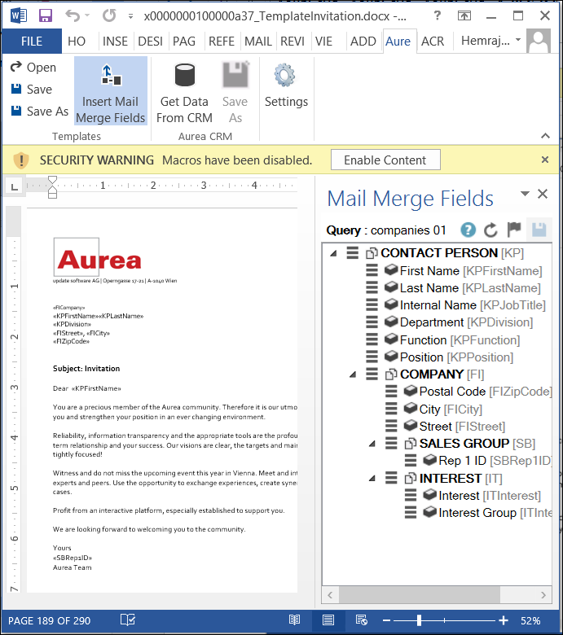Select Internal Name [KPJobTitle] field
563x635 pixels.
(464, 305)
